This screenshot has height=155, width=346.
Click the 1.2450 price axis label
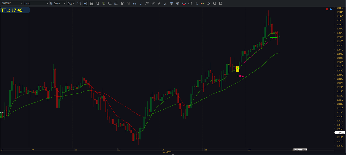339,8
